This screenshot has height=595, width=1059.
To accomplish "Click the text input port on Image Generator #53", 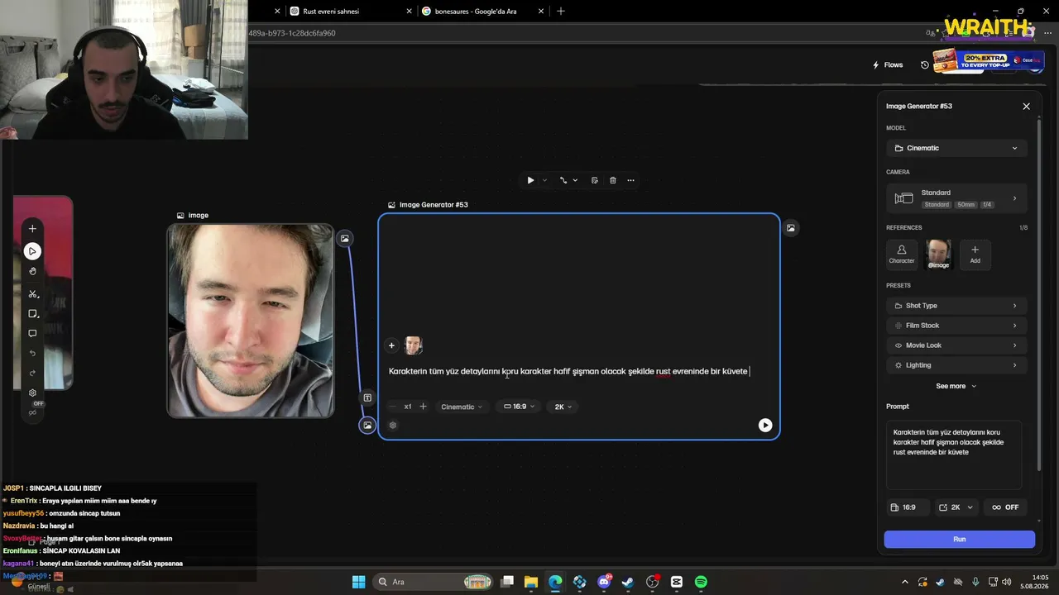I will (x=367, y=397).
